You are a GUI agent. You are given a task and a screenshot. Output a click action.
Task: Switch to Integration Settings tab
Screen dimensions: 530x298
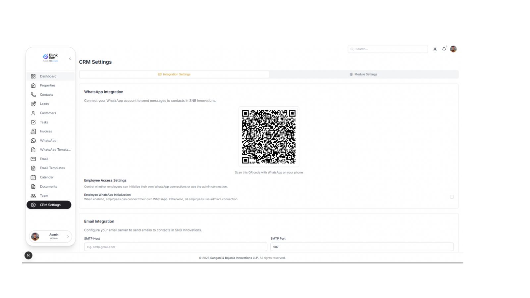coord(174,74)
